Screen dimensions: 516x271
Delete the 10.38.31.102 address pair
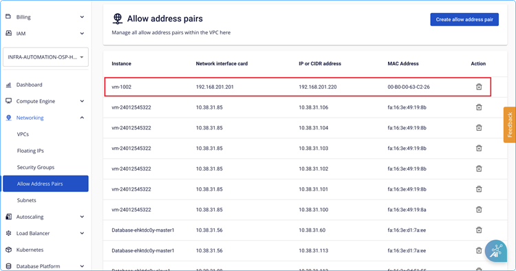(x=479, y=169)
